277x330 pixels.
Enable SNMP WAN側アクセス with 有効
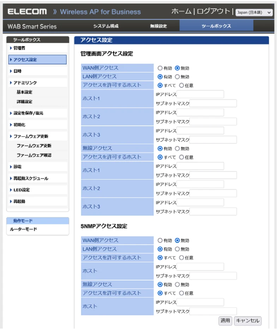point(160,240)
